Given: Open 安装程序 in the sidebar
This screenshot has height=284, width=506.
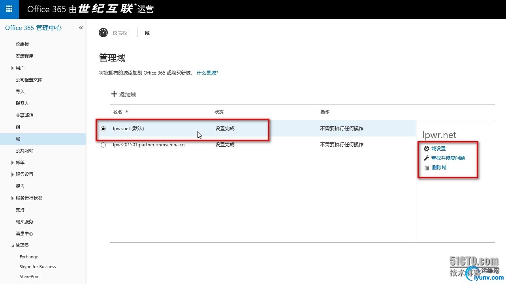Looking at the screenshot, I should click(x=24, y=56).
